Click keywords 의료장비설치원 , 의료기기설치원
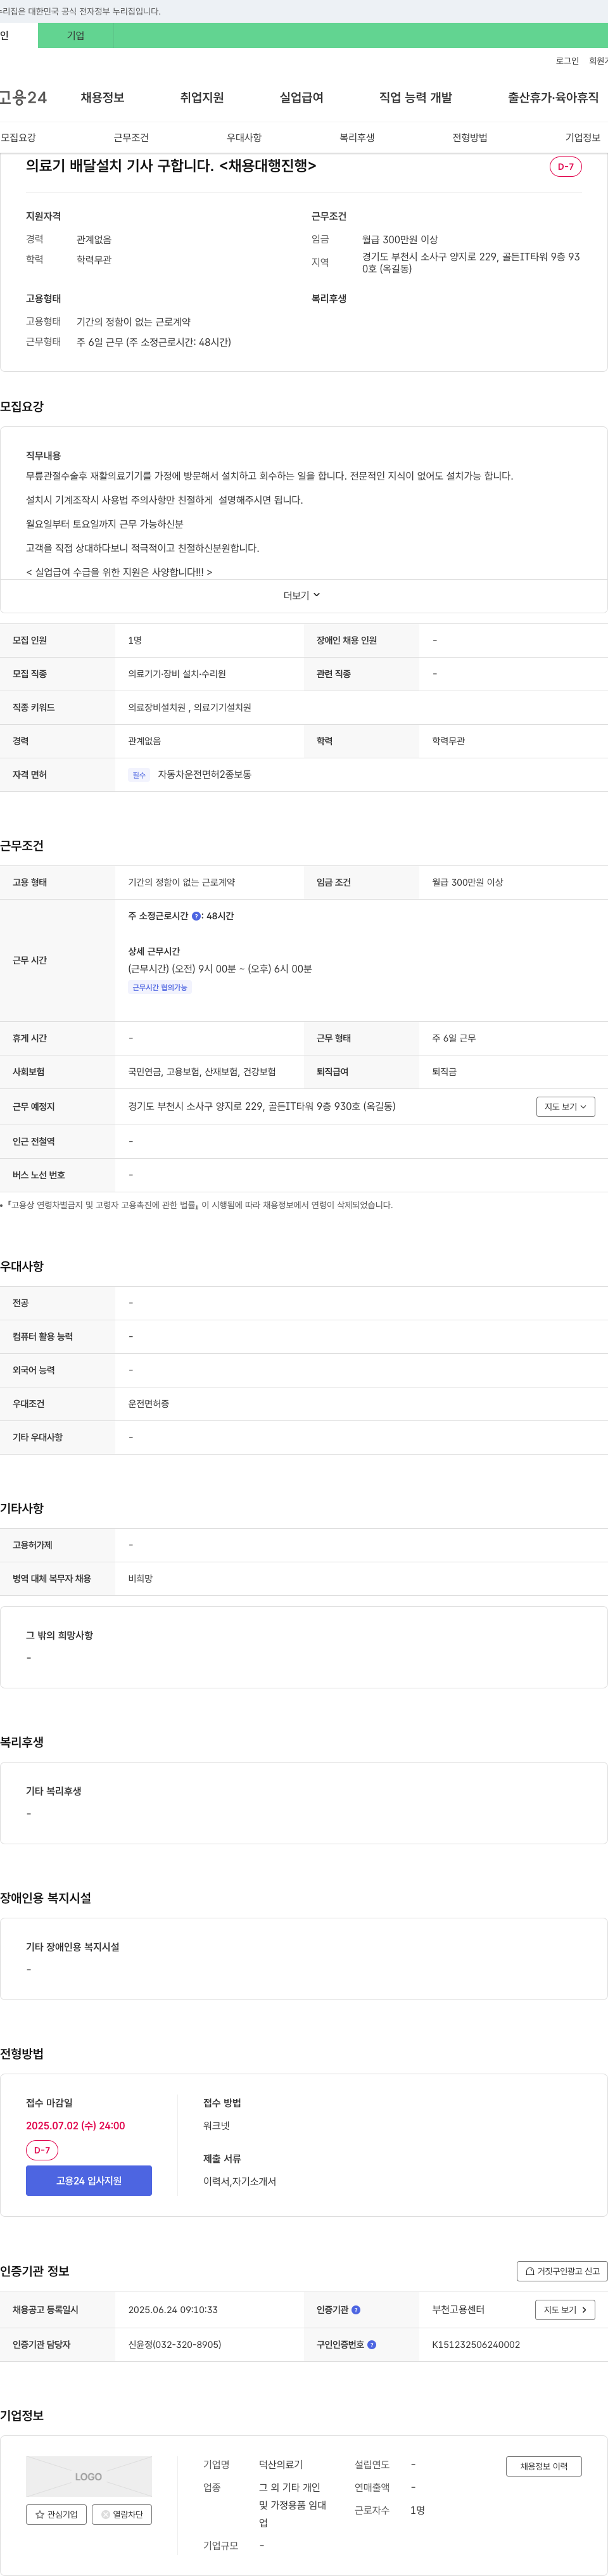 point(190,707)
